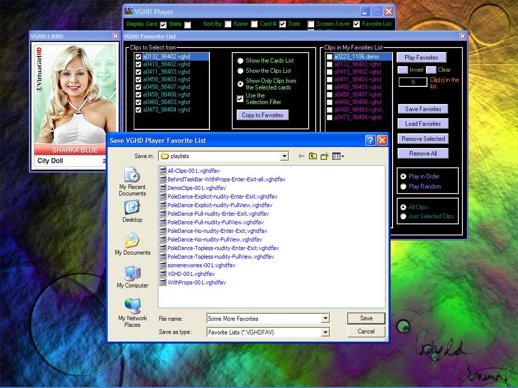
Task: Open My Recent Documents shortcut
Action: click(x=132, y=181)
